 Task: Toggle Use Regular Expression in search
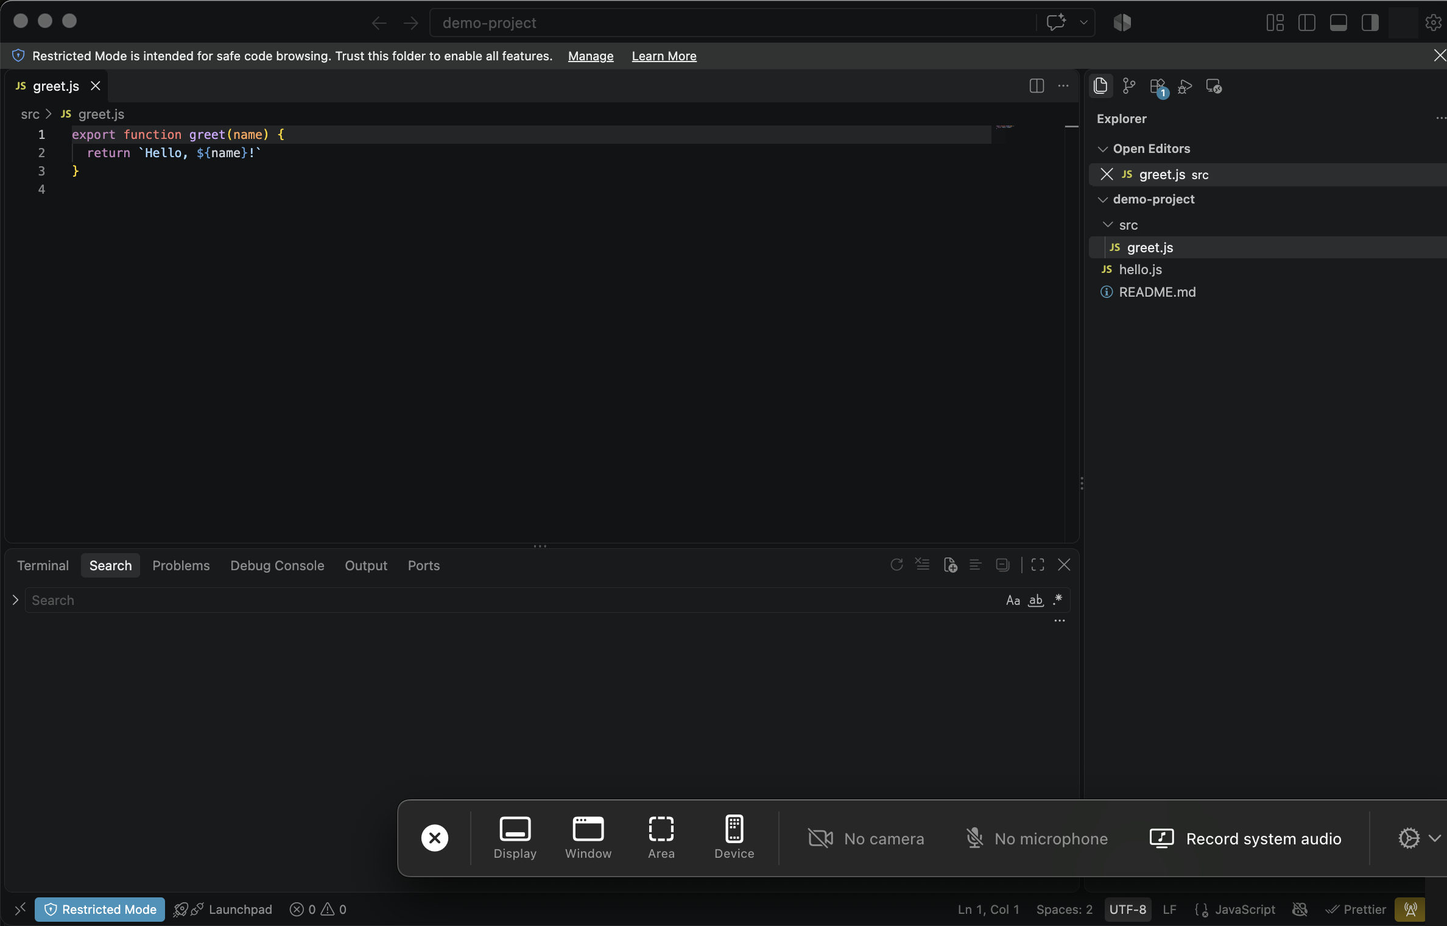(1058, 599)
